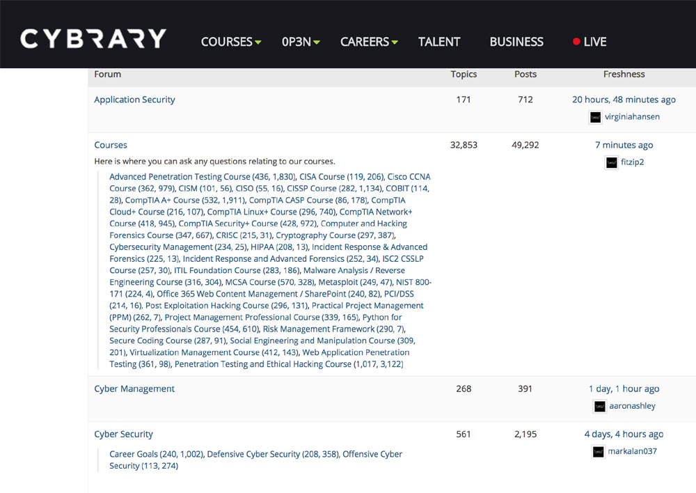Viewport: 696px width, 493px height.
Task: Open CompTIA A+ Course subforum
Action: (x=184, y=201)
